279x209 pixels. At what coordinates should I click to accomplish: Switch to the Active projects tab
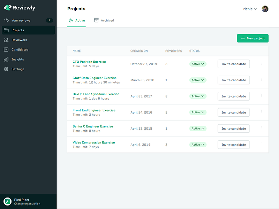[76, 21]
